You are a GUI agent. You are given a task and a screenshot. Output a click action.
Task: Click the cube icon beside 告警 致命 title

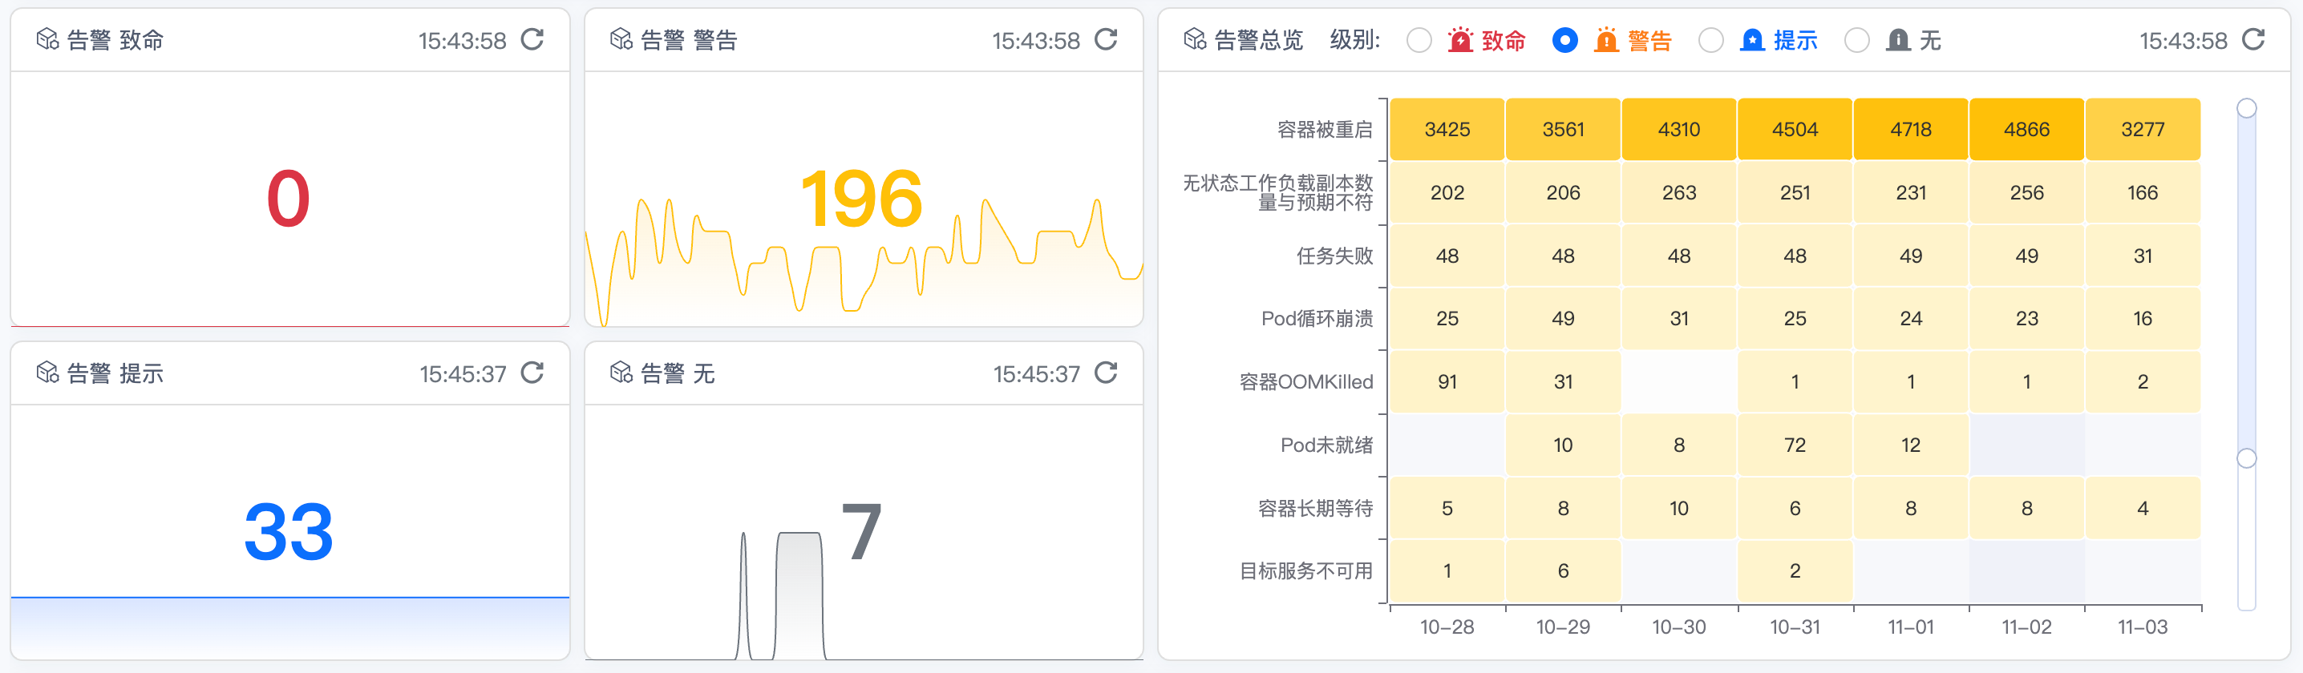(x=47, y=39)
